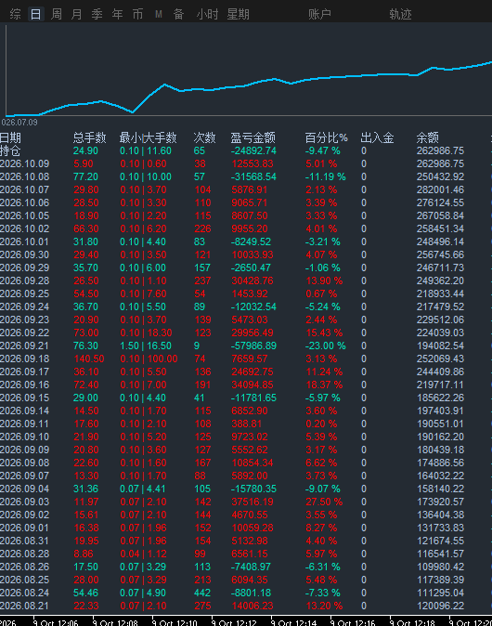This screenshot has width=492, height=626.
Task: Switch to the 综 summary tab
Action: 15,14
